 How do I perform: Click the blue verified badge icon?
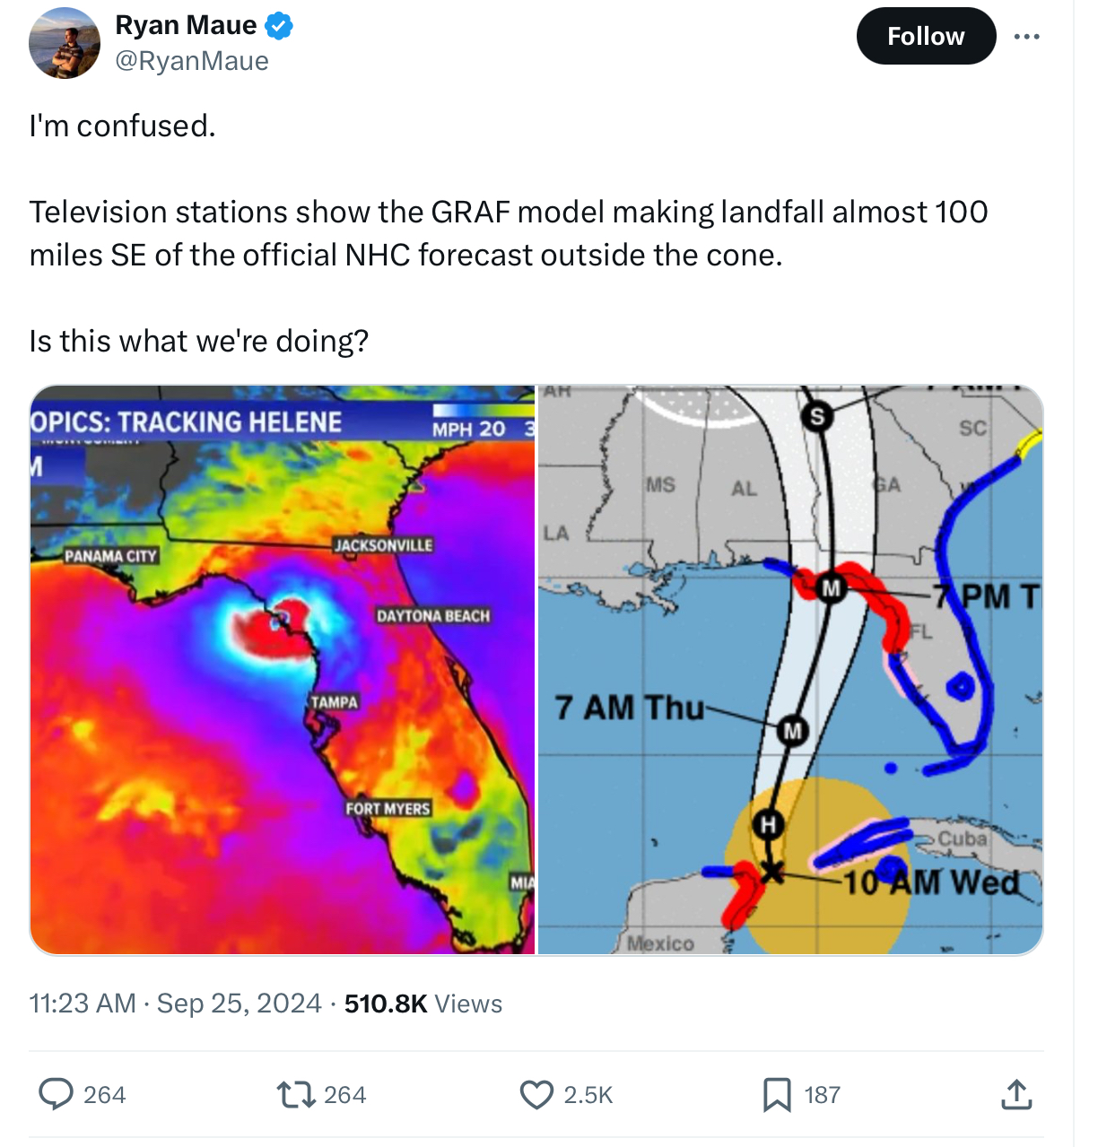[x=279, y=26]
